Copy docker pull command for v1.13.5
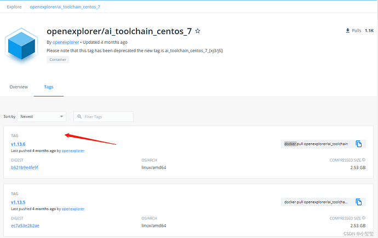Image resolution: width=378 pixels, height=238 pixels. click(359, 202)
